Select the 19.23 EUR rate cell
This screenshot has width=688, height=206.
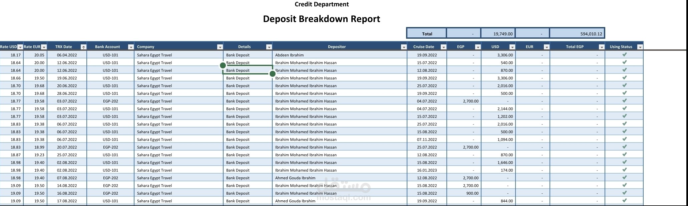pos(35,155)
